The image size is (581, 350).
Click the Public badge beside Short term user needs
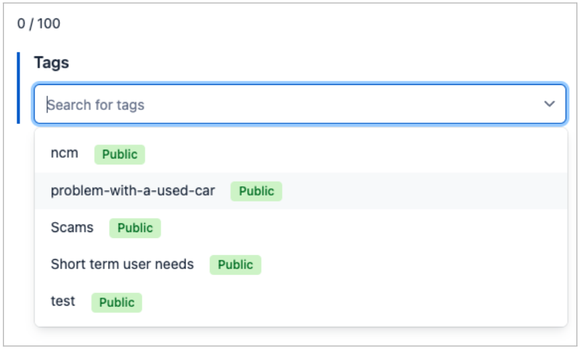tap(235, 265)
